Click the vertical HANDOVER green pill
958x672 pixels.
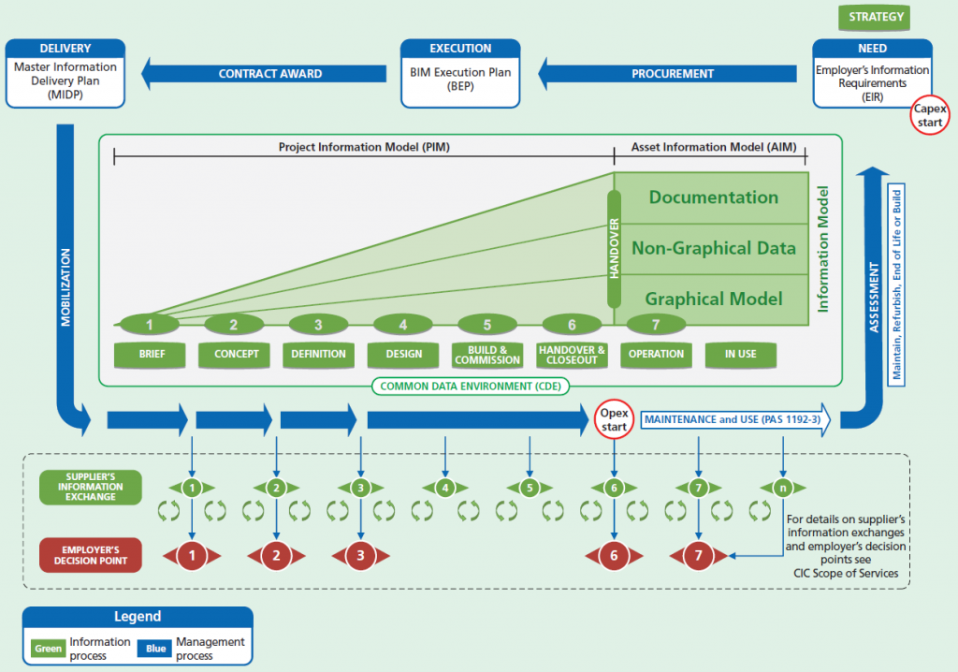(x=614, y=249)
